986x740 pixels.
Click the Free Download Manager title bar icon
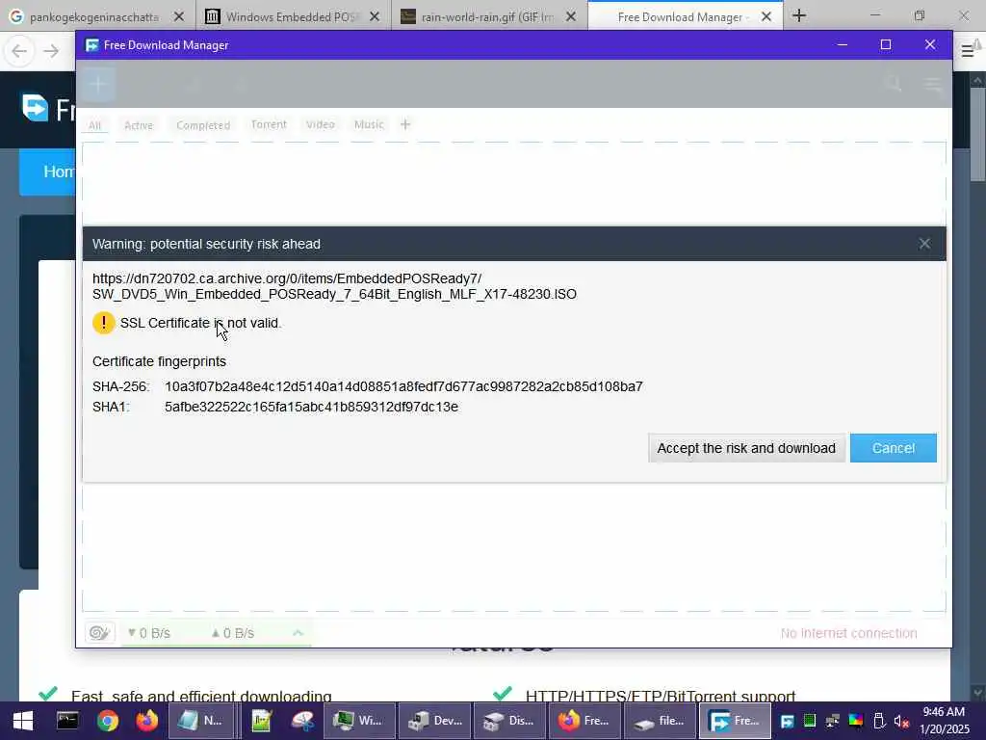[x=91, y=45]
